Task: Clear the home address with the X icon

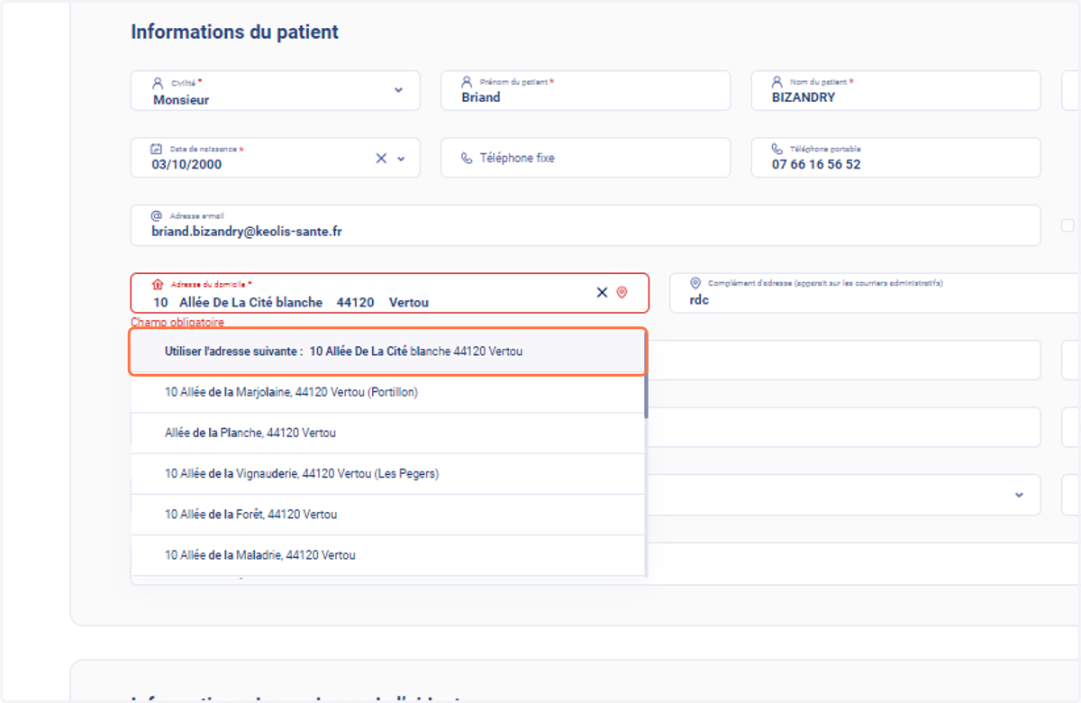Action: [x=602, y=292]
